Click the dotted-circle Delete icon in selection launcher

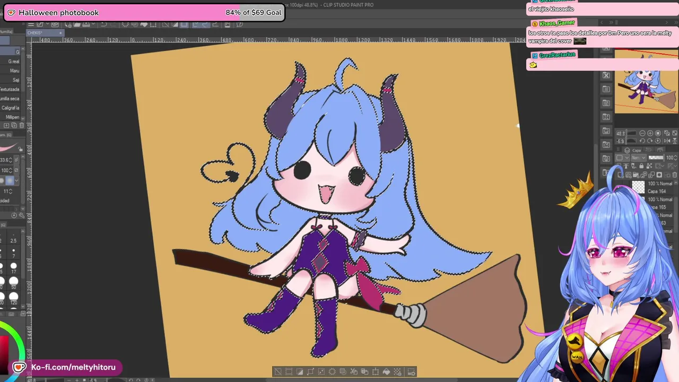coord(332,372)
